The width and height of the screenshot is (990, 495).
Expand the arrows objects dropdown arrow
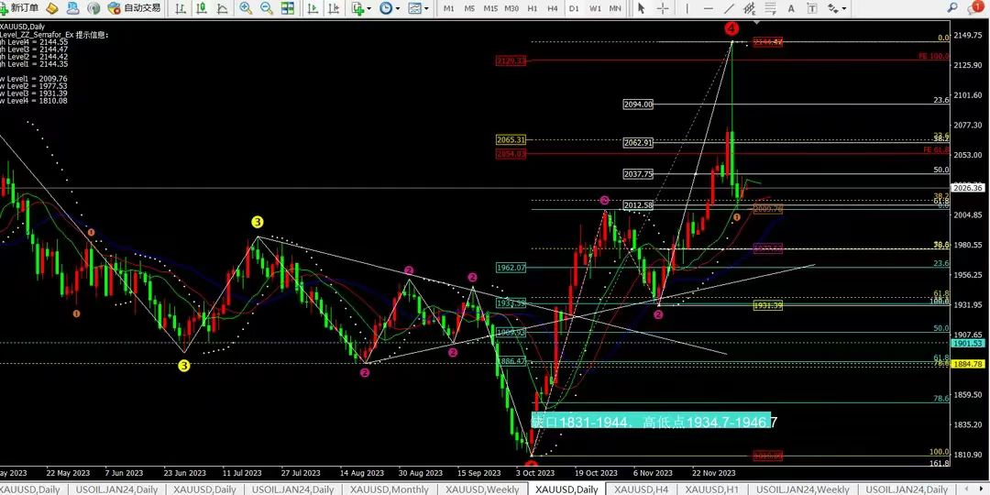click(844, 8)
